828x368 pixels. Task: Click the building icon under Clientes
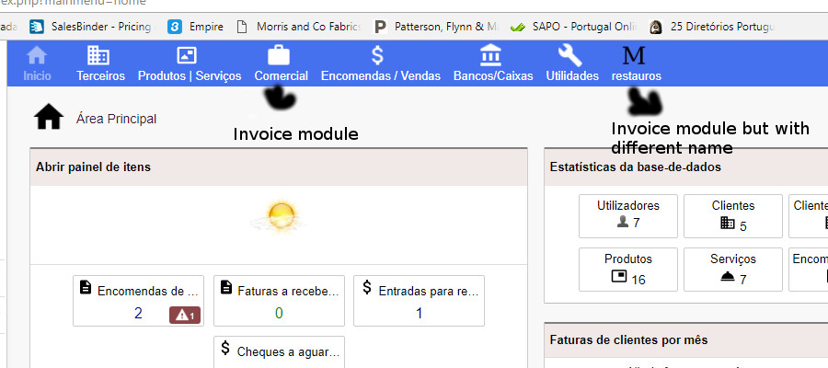[x=728, y=223]
